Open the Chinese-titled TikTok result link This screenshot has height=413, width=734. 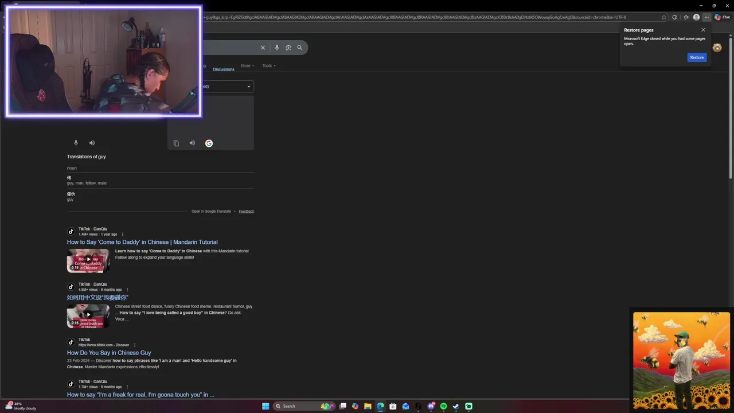(97, 297)
